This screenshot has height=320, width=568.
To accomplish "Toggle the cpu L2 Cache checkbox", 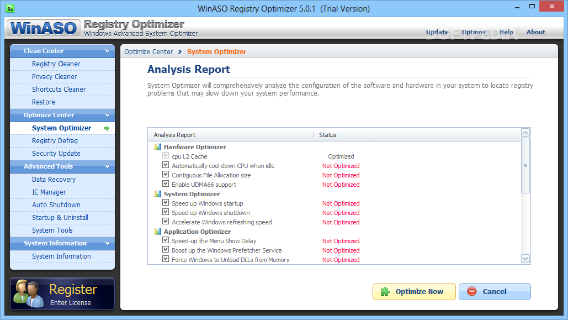I will pos(166,156).
